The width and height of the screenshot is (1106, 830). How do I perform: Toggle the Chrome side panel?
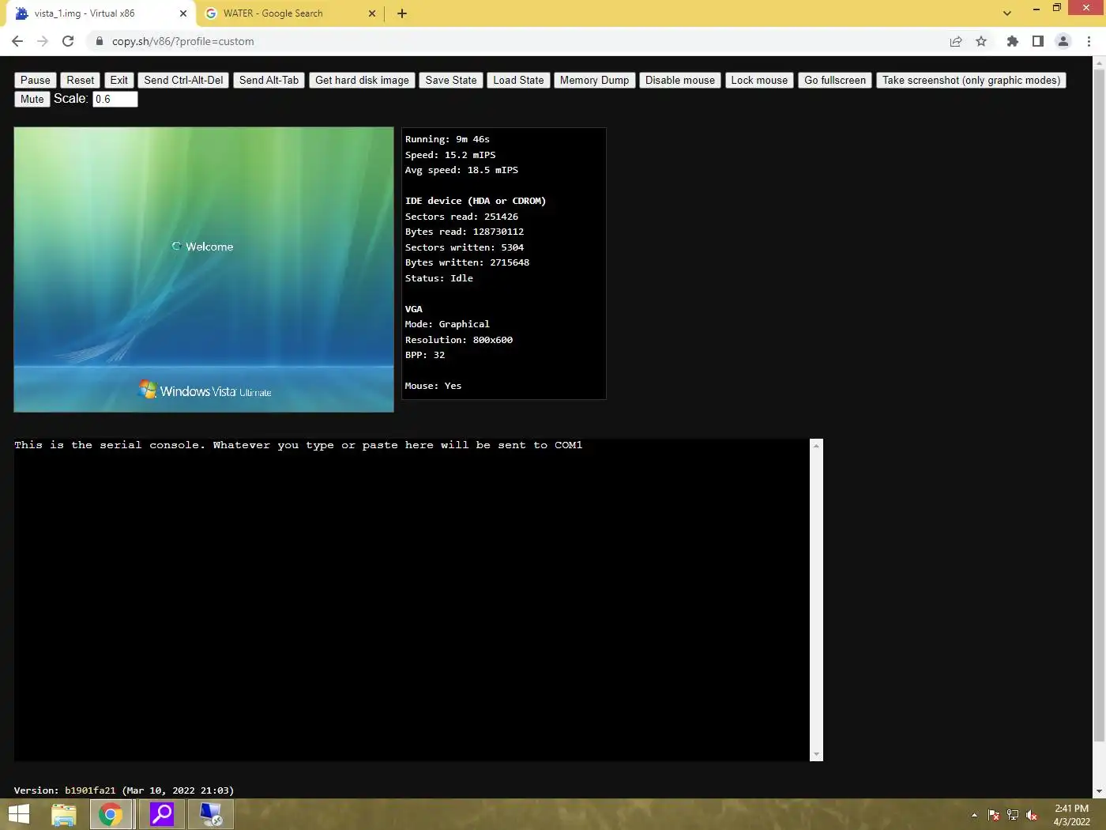click(x=1038, y=41)
